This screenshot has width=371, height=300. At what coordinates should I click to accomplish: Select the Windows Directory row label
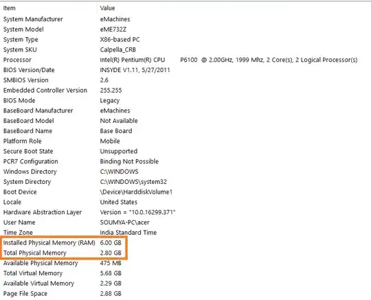coord(30,172)
